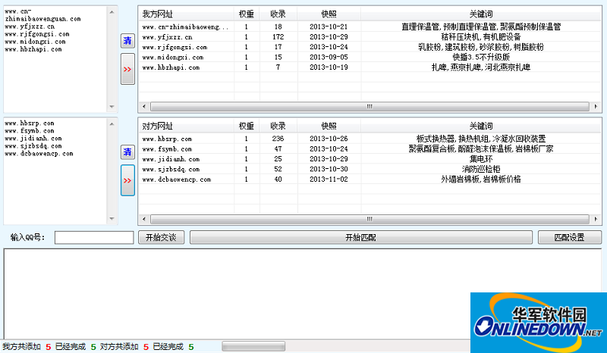The height and width of the screenshot is (353, 607).
Task: Click right arrow of top table horizontal scrollbar
Action: (x=596, y=106)
